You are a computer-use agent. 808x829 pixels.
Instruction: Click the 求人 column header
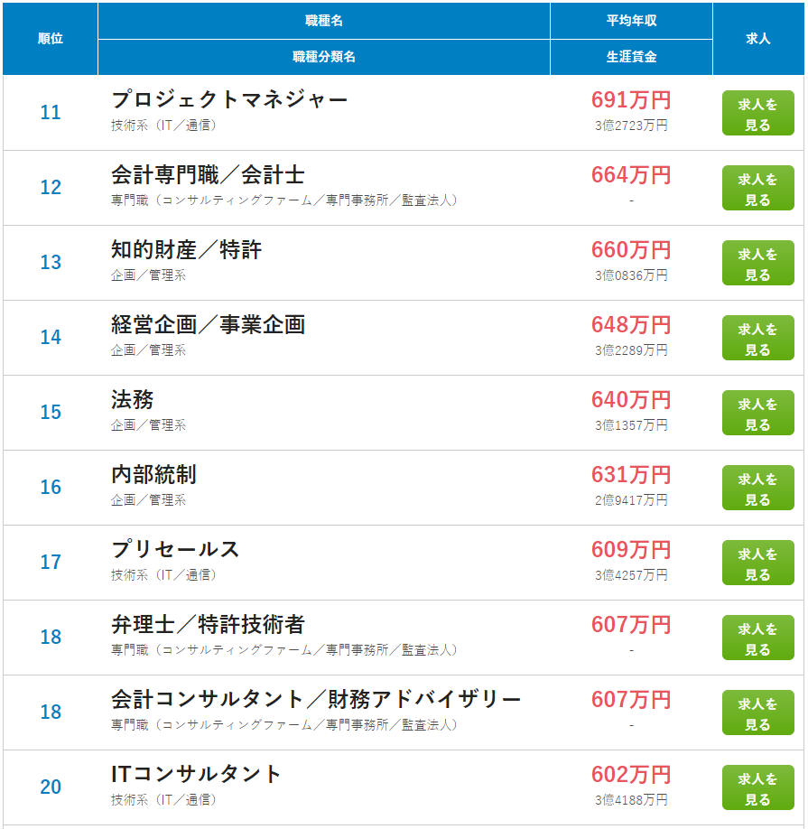click(757, 39)
